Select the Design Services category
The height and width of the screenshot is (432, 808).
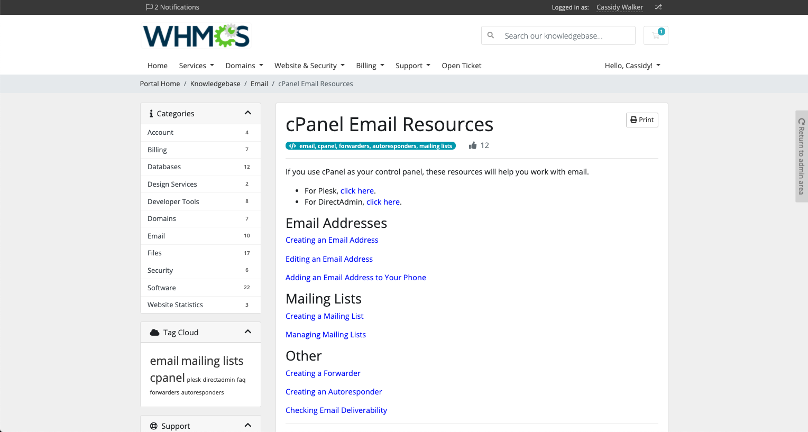pyautogui.click(x=200, y=184)
